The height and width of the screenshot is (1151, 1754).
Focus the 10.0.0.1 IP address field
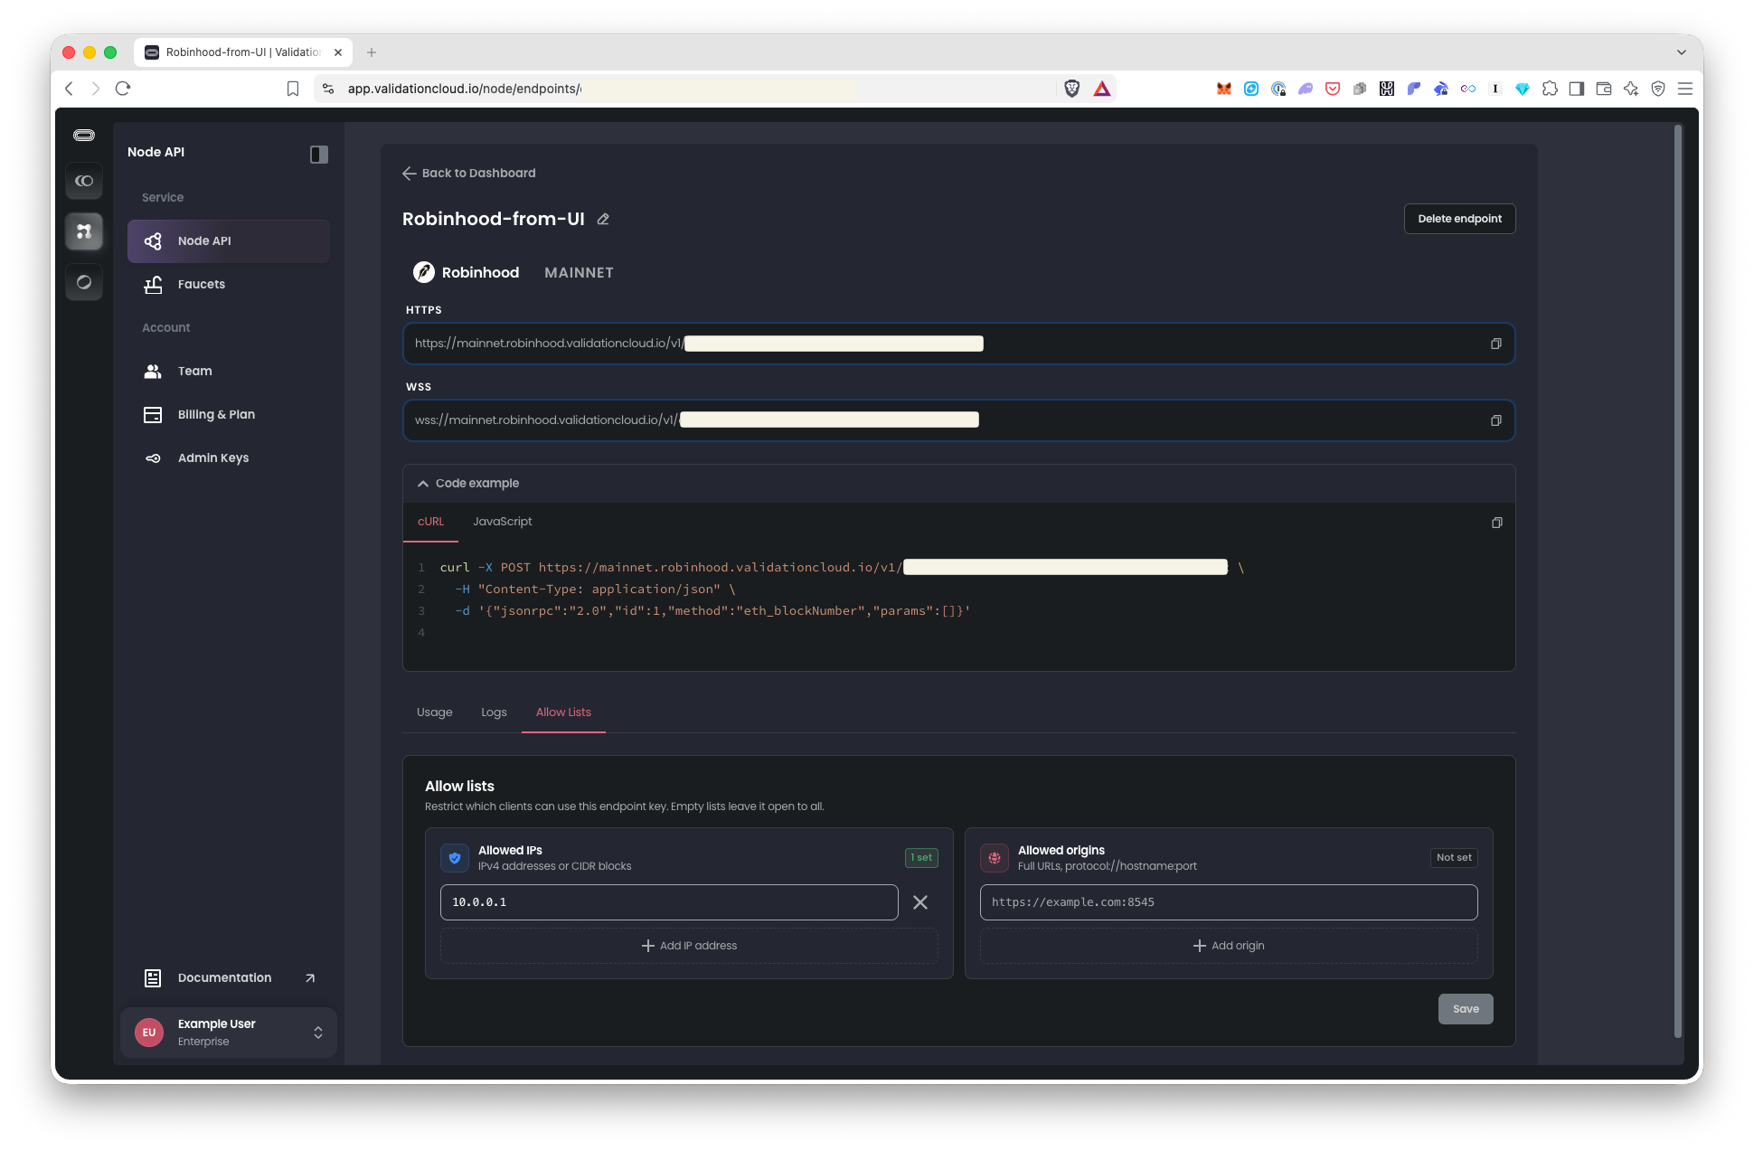click(x=669, y=902)
